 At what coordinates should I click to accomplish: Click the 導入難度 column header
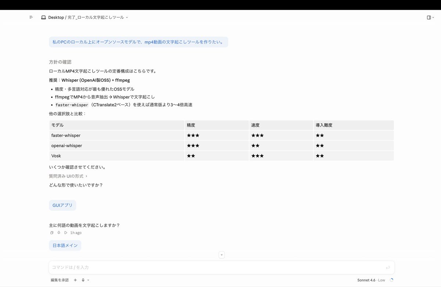click(x=354, y=125)
